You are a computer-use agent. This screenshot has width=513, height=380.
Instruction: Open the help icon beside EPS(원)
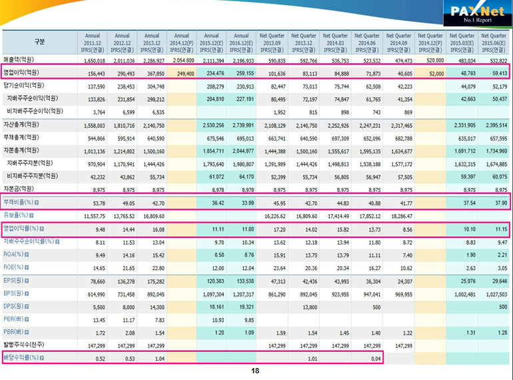27,281
